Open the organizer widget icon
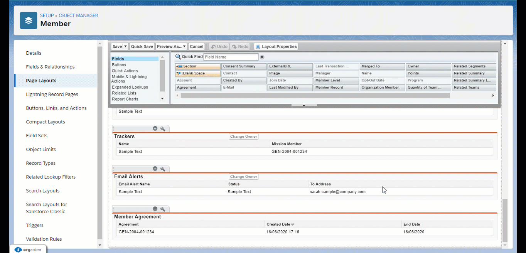Screen dimensions: 526x253 pyautogui.click(x=18, y=250)
